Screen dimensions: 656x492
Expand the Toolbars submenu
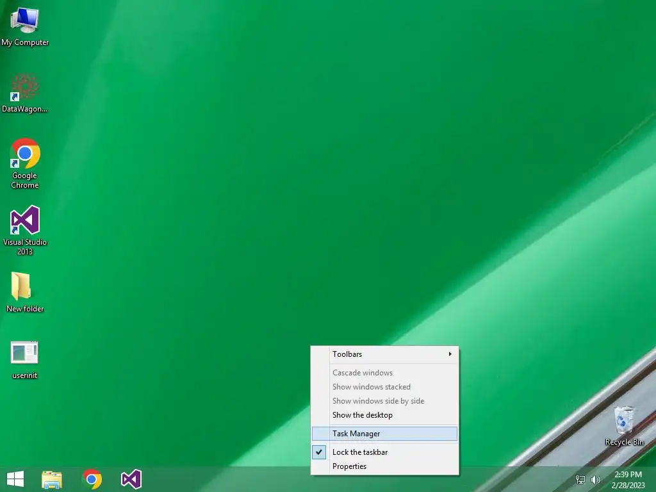(x=384, y=354)
